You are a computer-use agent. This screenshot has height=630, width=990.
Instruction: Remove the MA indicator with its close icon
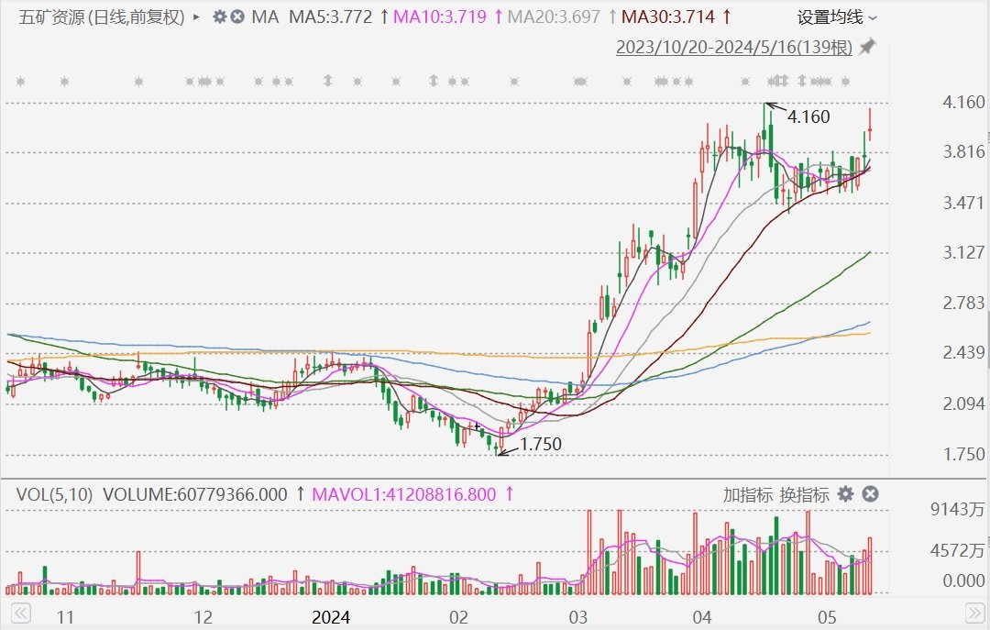(x=237, y=17)
